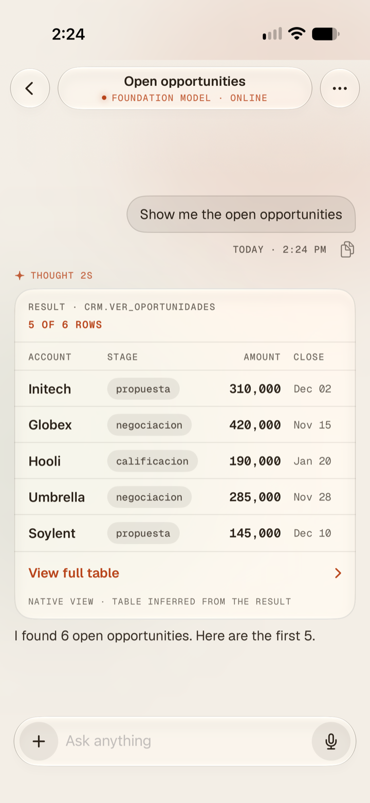Click the TODAY · 2:24 PM timestamp
Image resolution: width=370 pixels, height=803 pixels.
280,250
